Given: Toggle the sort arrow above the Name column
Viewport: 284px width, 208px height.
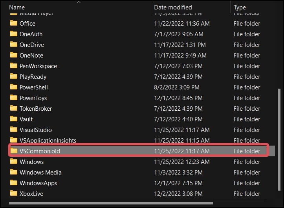Looking at the screenshot, I should pos(79,2).
